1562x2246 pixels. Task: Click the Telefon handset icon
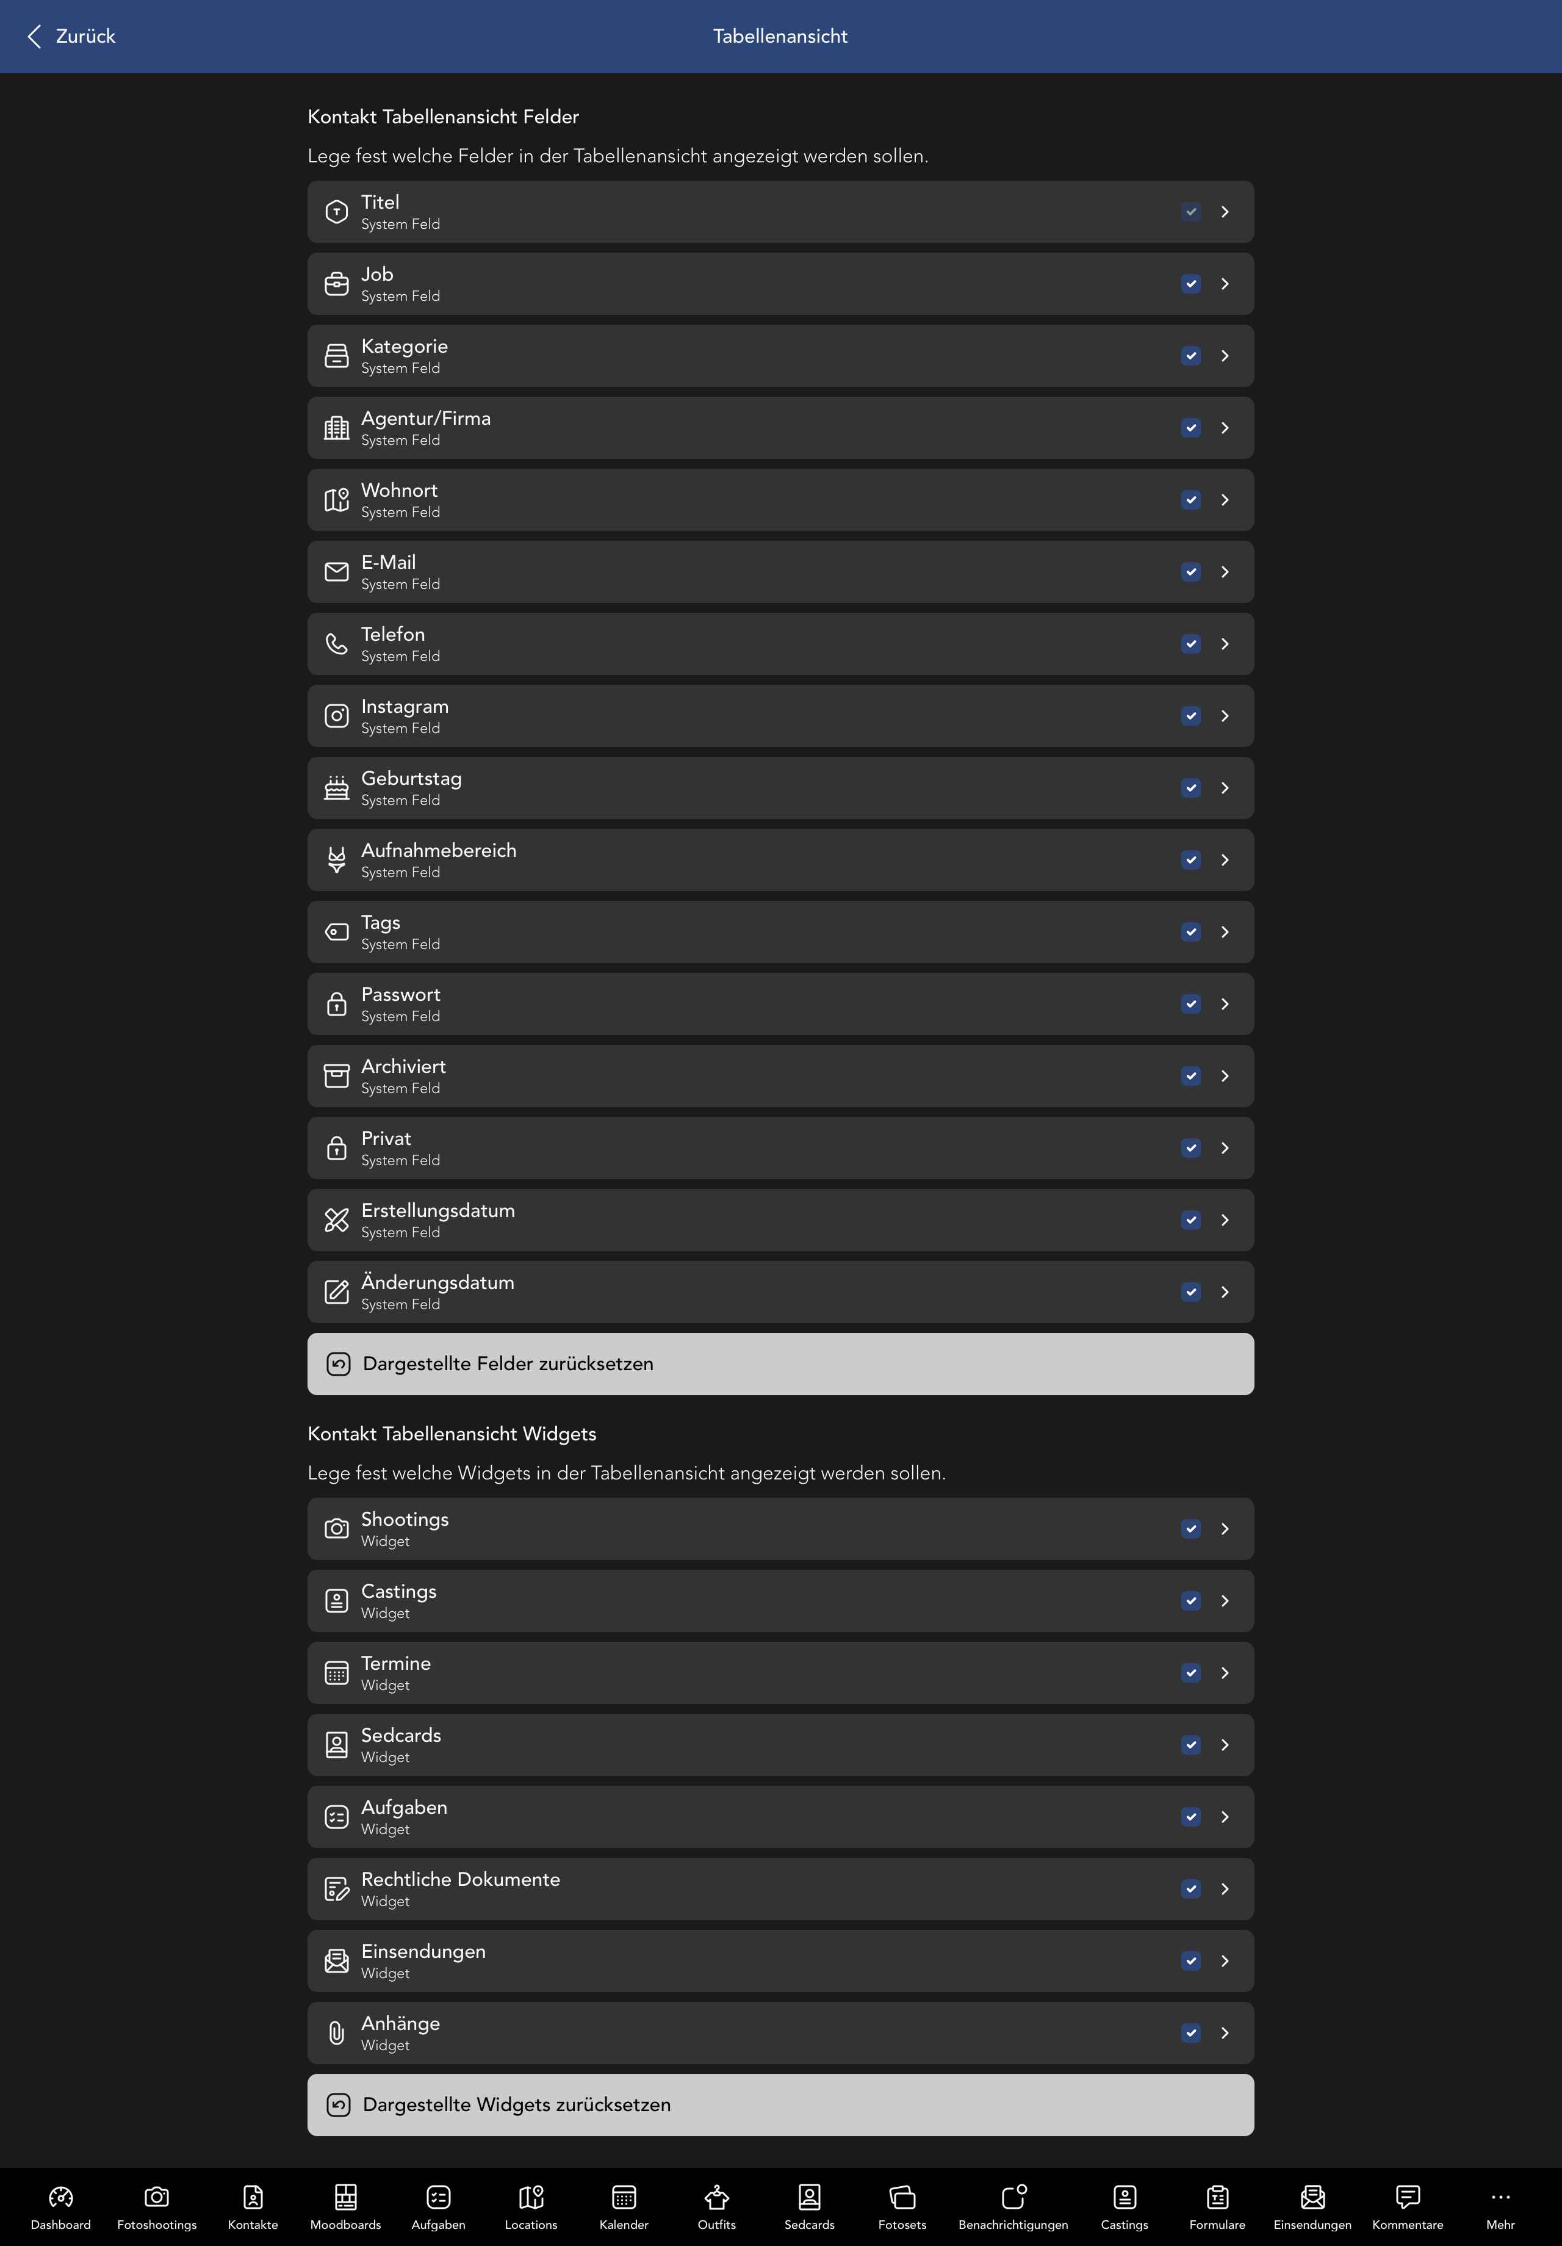(x=336, y=644)
